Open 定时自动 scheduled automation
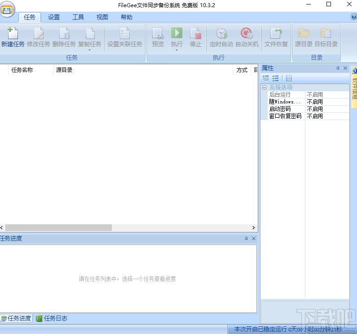Viewport: 357px width, 334px height. pyautogui.click(x=221, y=34)
